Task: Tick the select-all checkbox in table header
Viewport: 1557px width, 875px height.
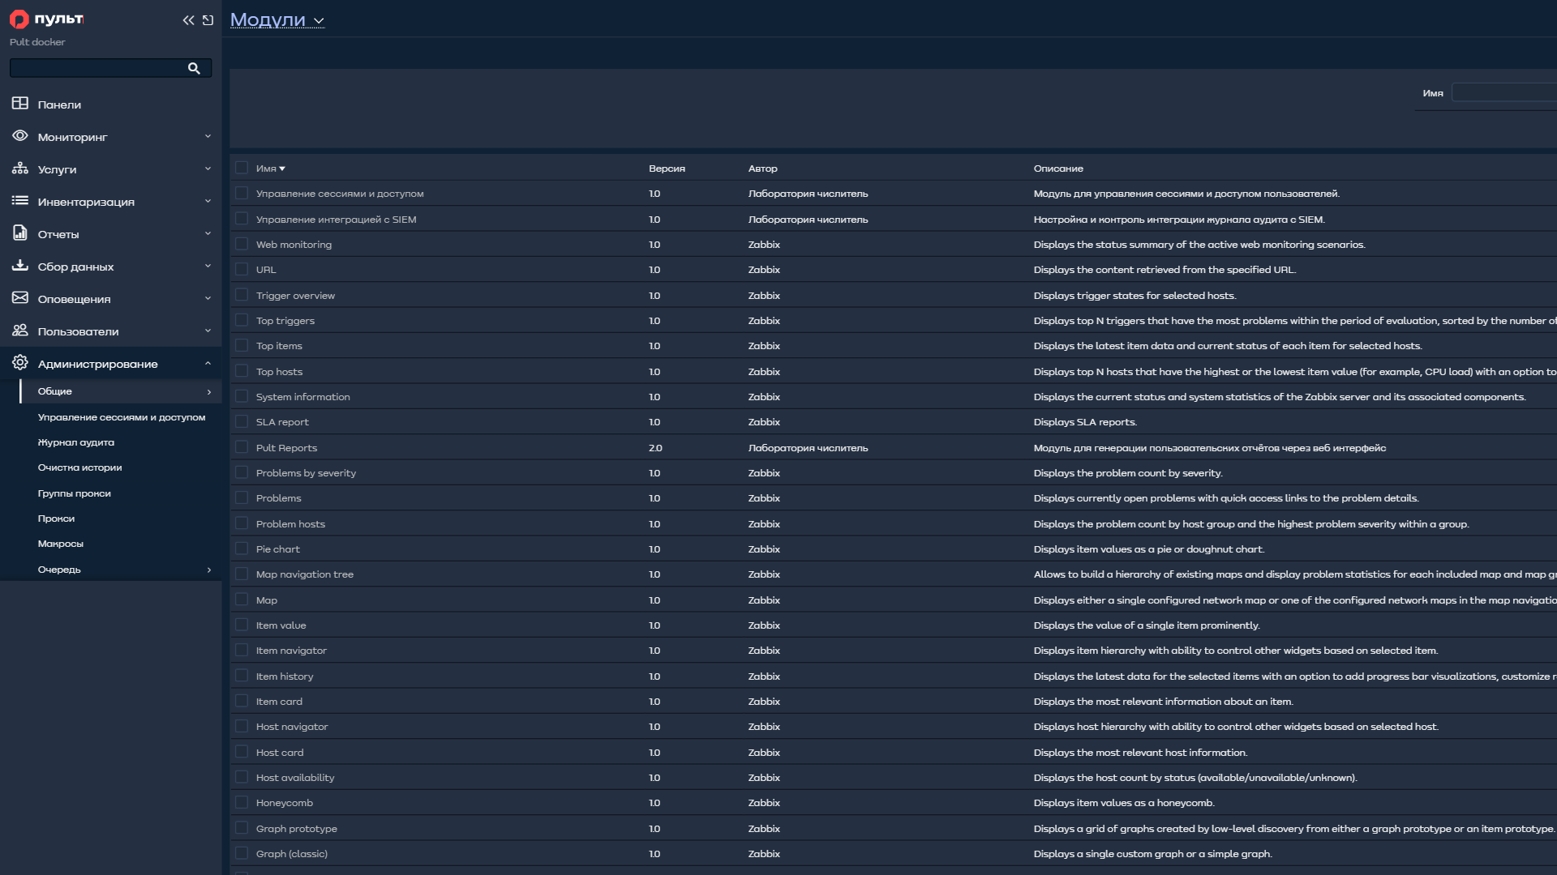Action: pyautogui.click(x=242, y=168)
